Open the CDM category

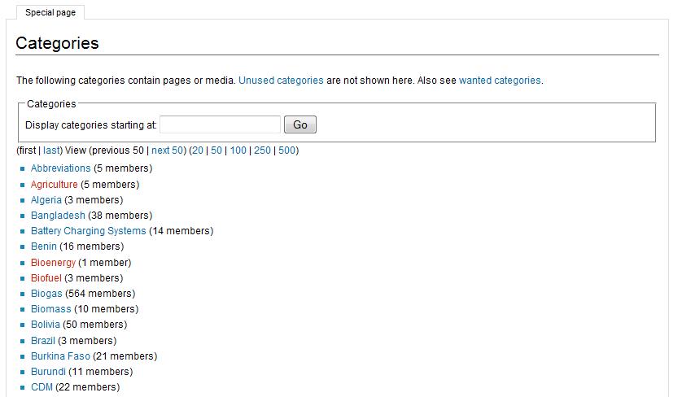42,387
